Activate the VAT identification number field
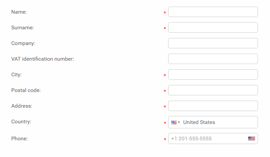 pos(213,59)
